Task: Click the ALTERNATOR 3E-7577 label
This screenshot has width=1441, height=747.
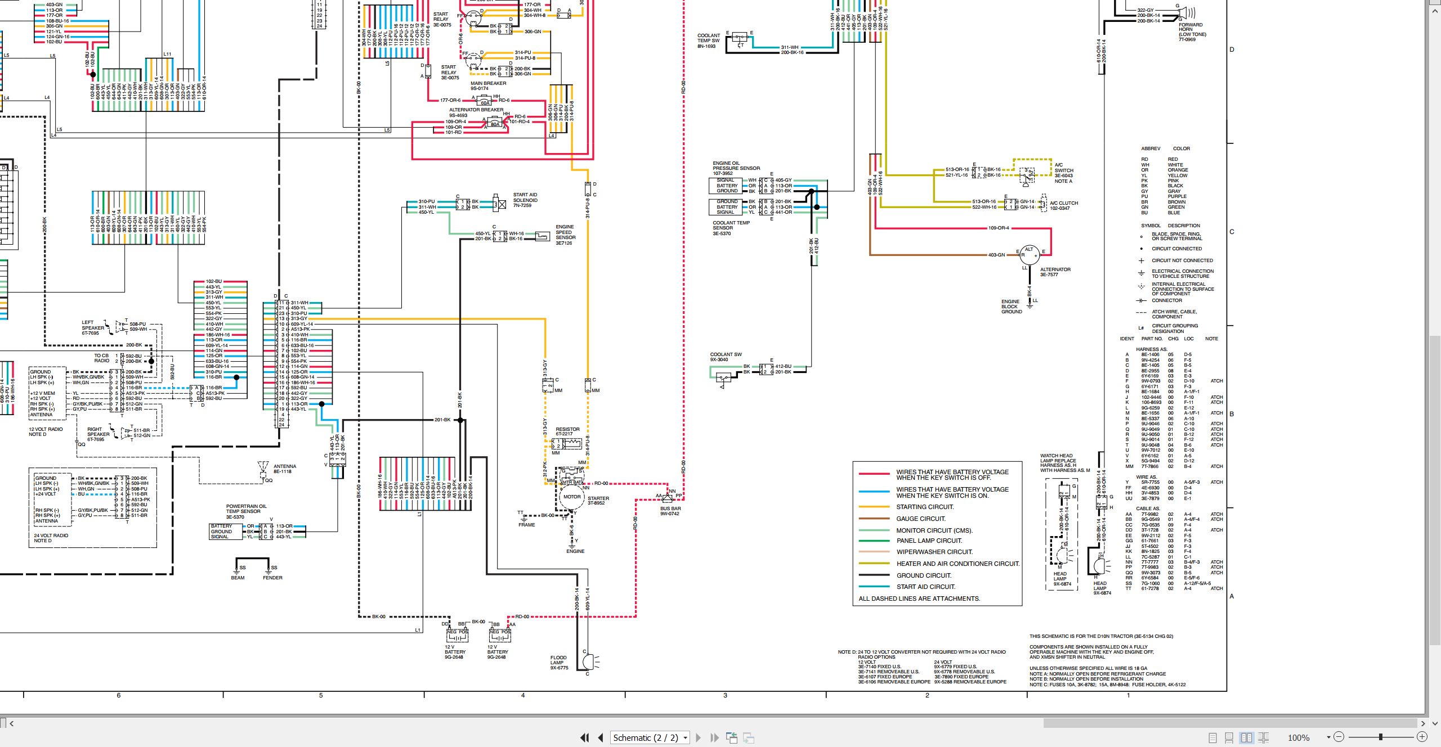Action: (1055, 272)
